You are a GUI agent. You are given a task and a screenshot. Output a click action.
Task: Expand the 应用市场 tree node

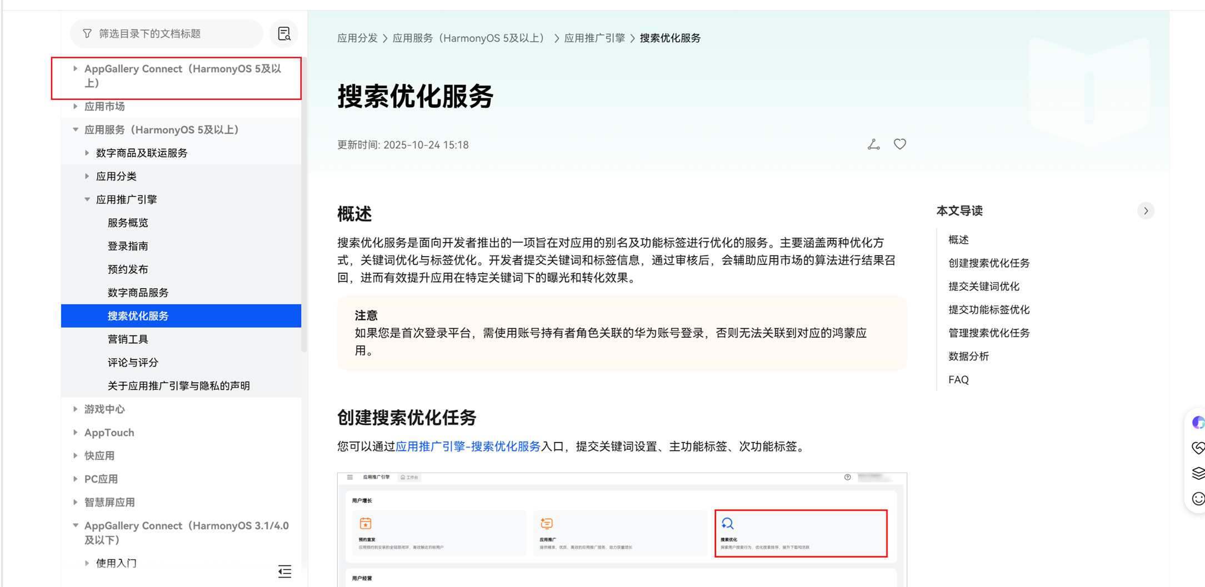[75, 106]
